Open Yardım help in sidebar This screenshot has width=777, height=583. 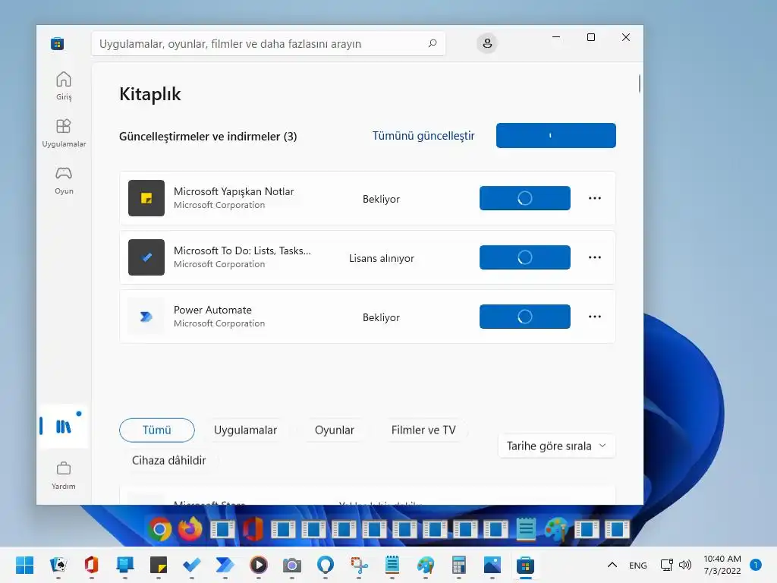coord(64,475)
